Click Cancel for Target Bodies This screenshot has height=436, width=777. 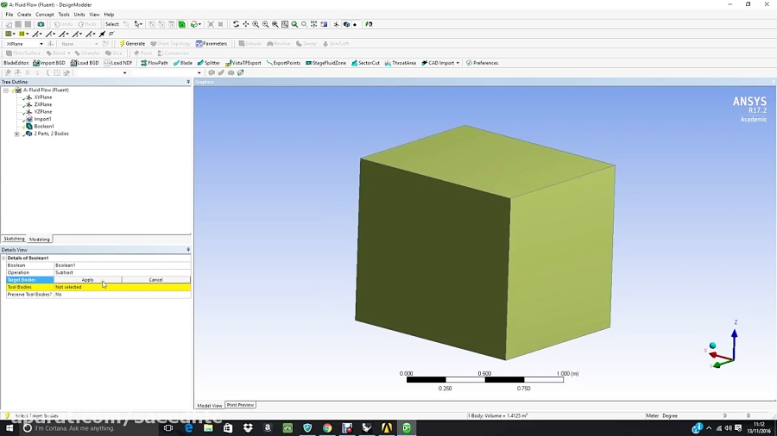(155, 280)
